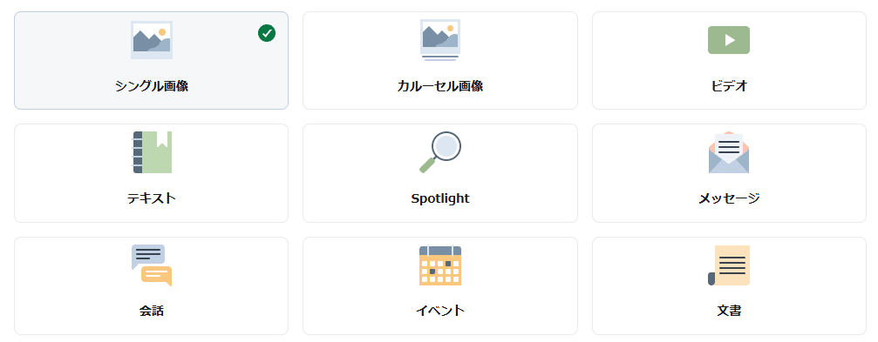Screen dimensions: 878x342
Task: Pick the イベント format label
Action: (x=440, y=311)
